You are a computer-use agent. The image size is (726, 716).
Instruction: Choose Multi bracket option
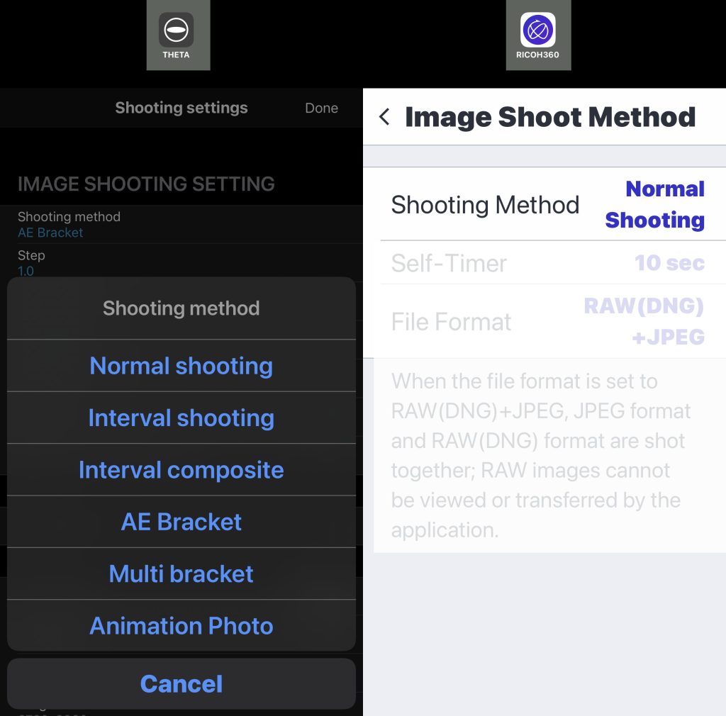point(181,574)
